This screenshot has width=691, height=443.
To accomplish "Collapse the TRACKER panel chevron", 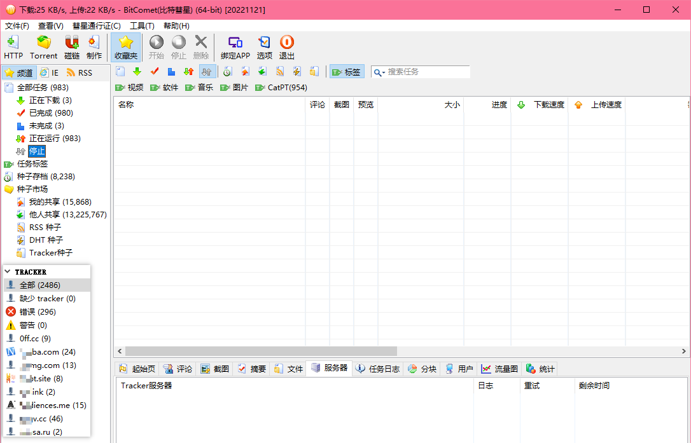I will pyautogui.click(x=8, y=271).
